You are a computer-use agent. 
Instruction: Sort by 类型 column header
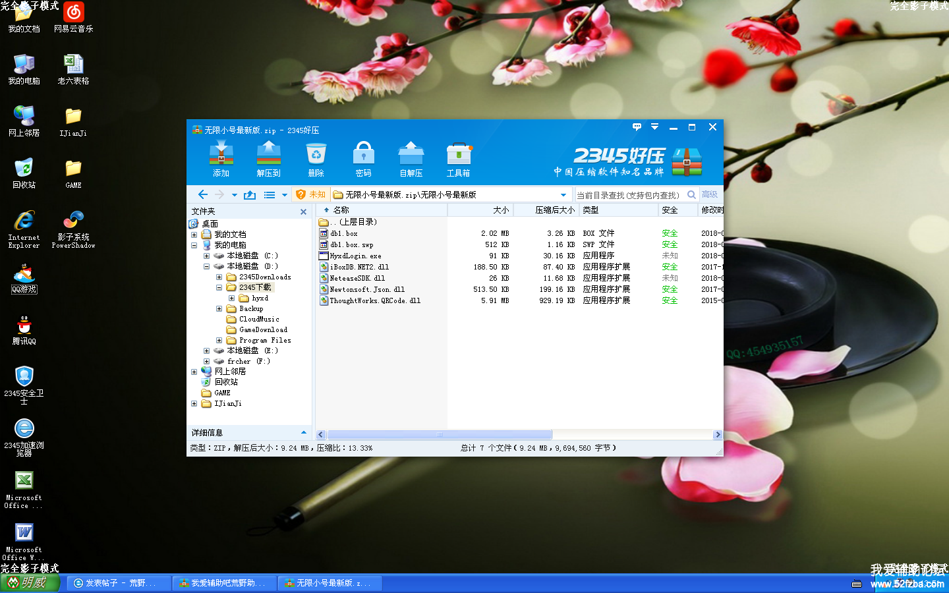point(619,210)
